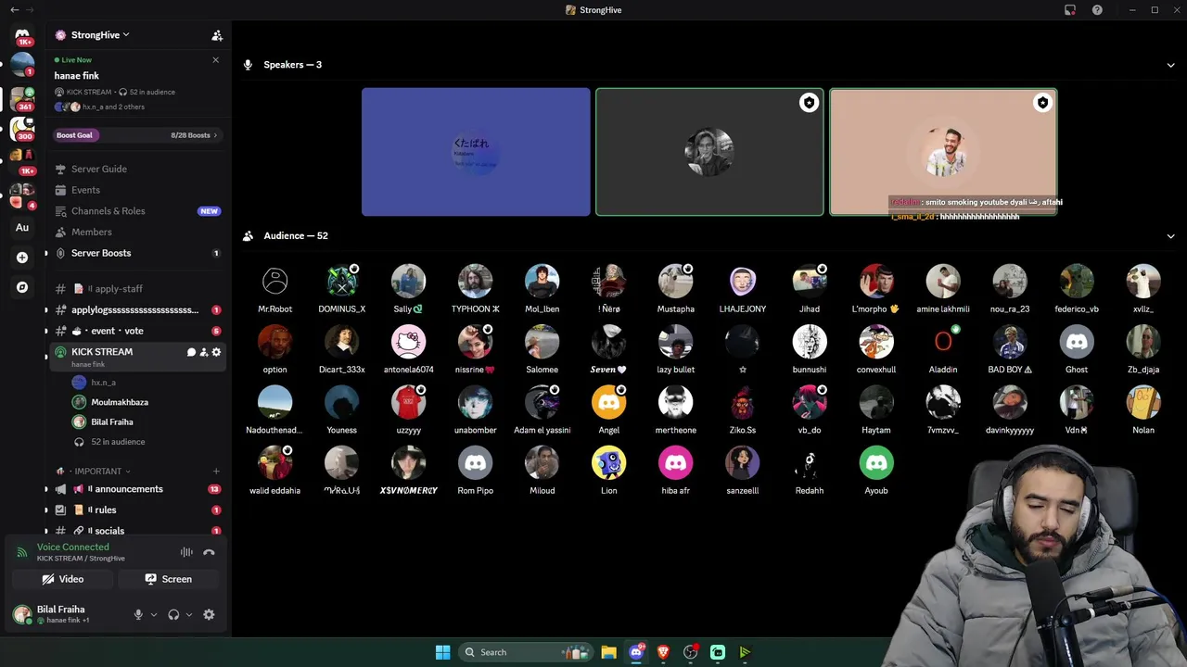Open the event vote channel
This screenshot has width=1187, height=667.
[x=135, y=331]
